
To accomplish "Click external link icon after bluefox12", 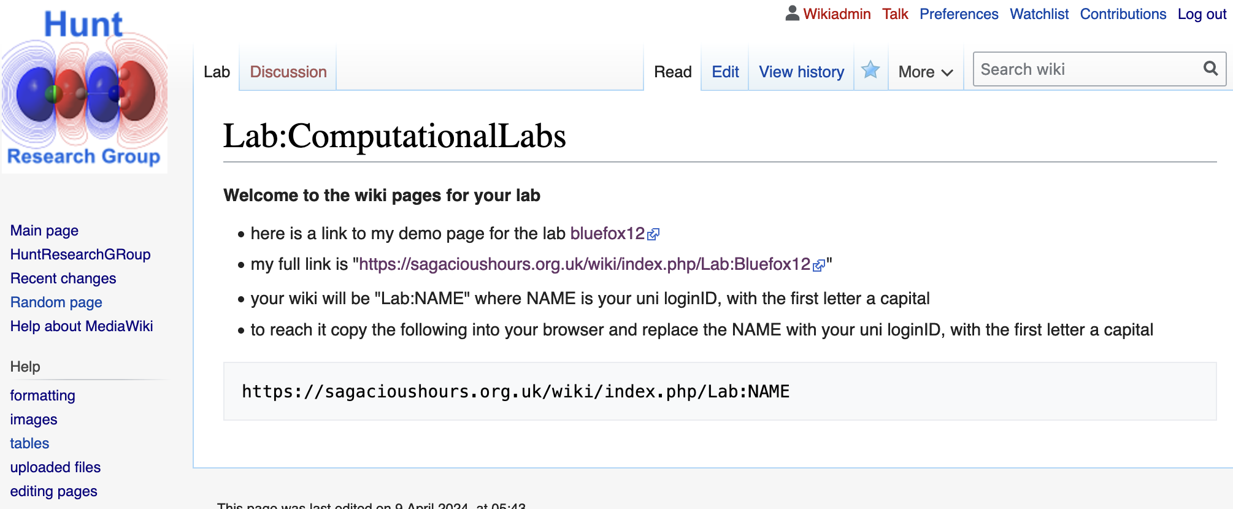I will point(654,234).
